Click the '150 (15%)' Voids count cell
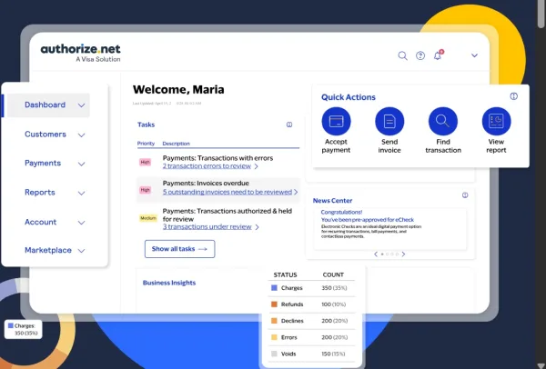 click(x=333, y=354)
